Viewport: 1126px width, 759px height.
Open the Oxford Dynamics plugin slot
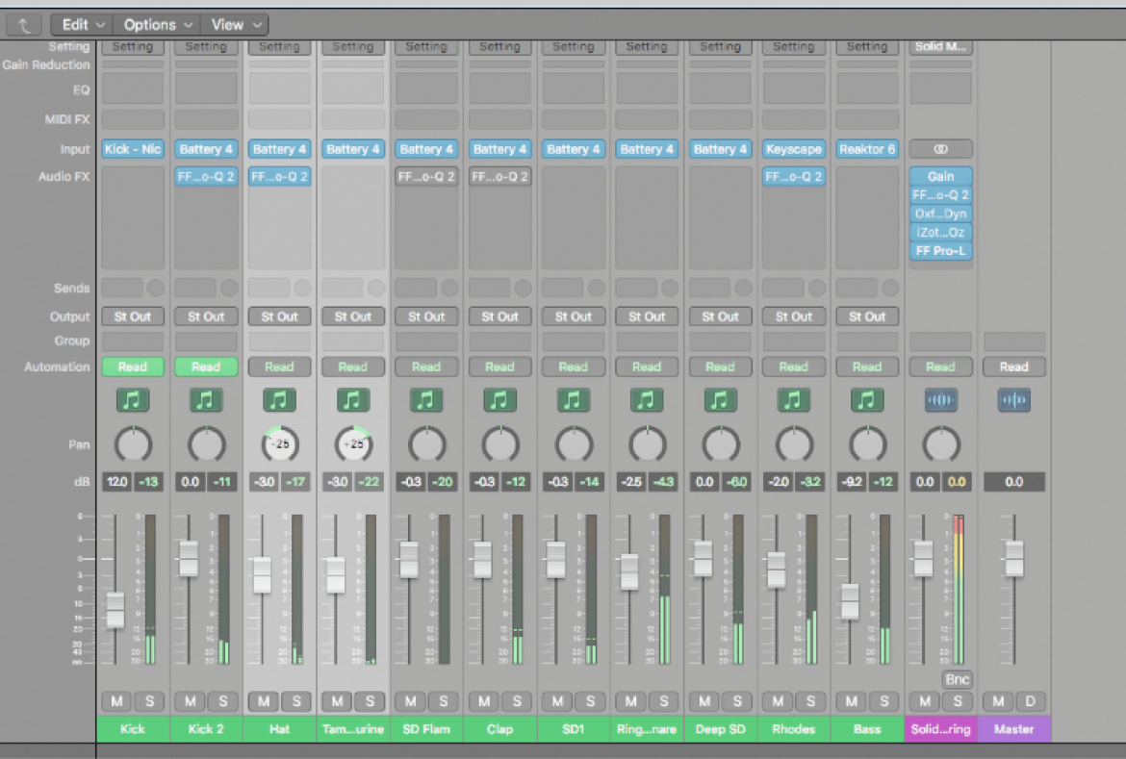(940, 214)
